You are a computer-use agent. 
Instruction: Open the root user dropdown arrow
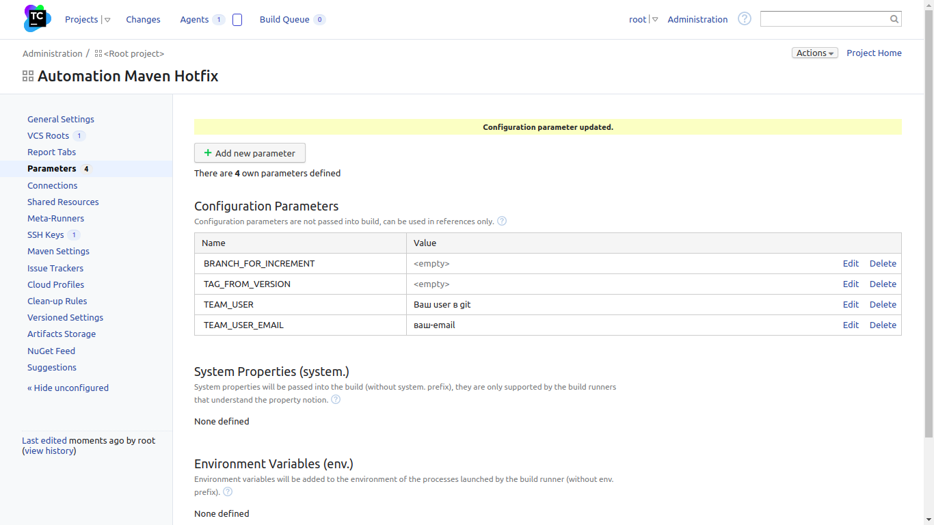[x=655, y=20]
